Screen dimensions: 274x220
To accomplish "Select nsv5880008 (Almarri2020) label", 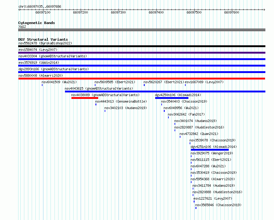I will 41,75.
